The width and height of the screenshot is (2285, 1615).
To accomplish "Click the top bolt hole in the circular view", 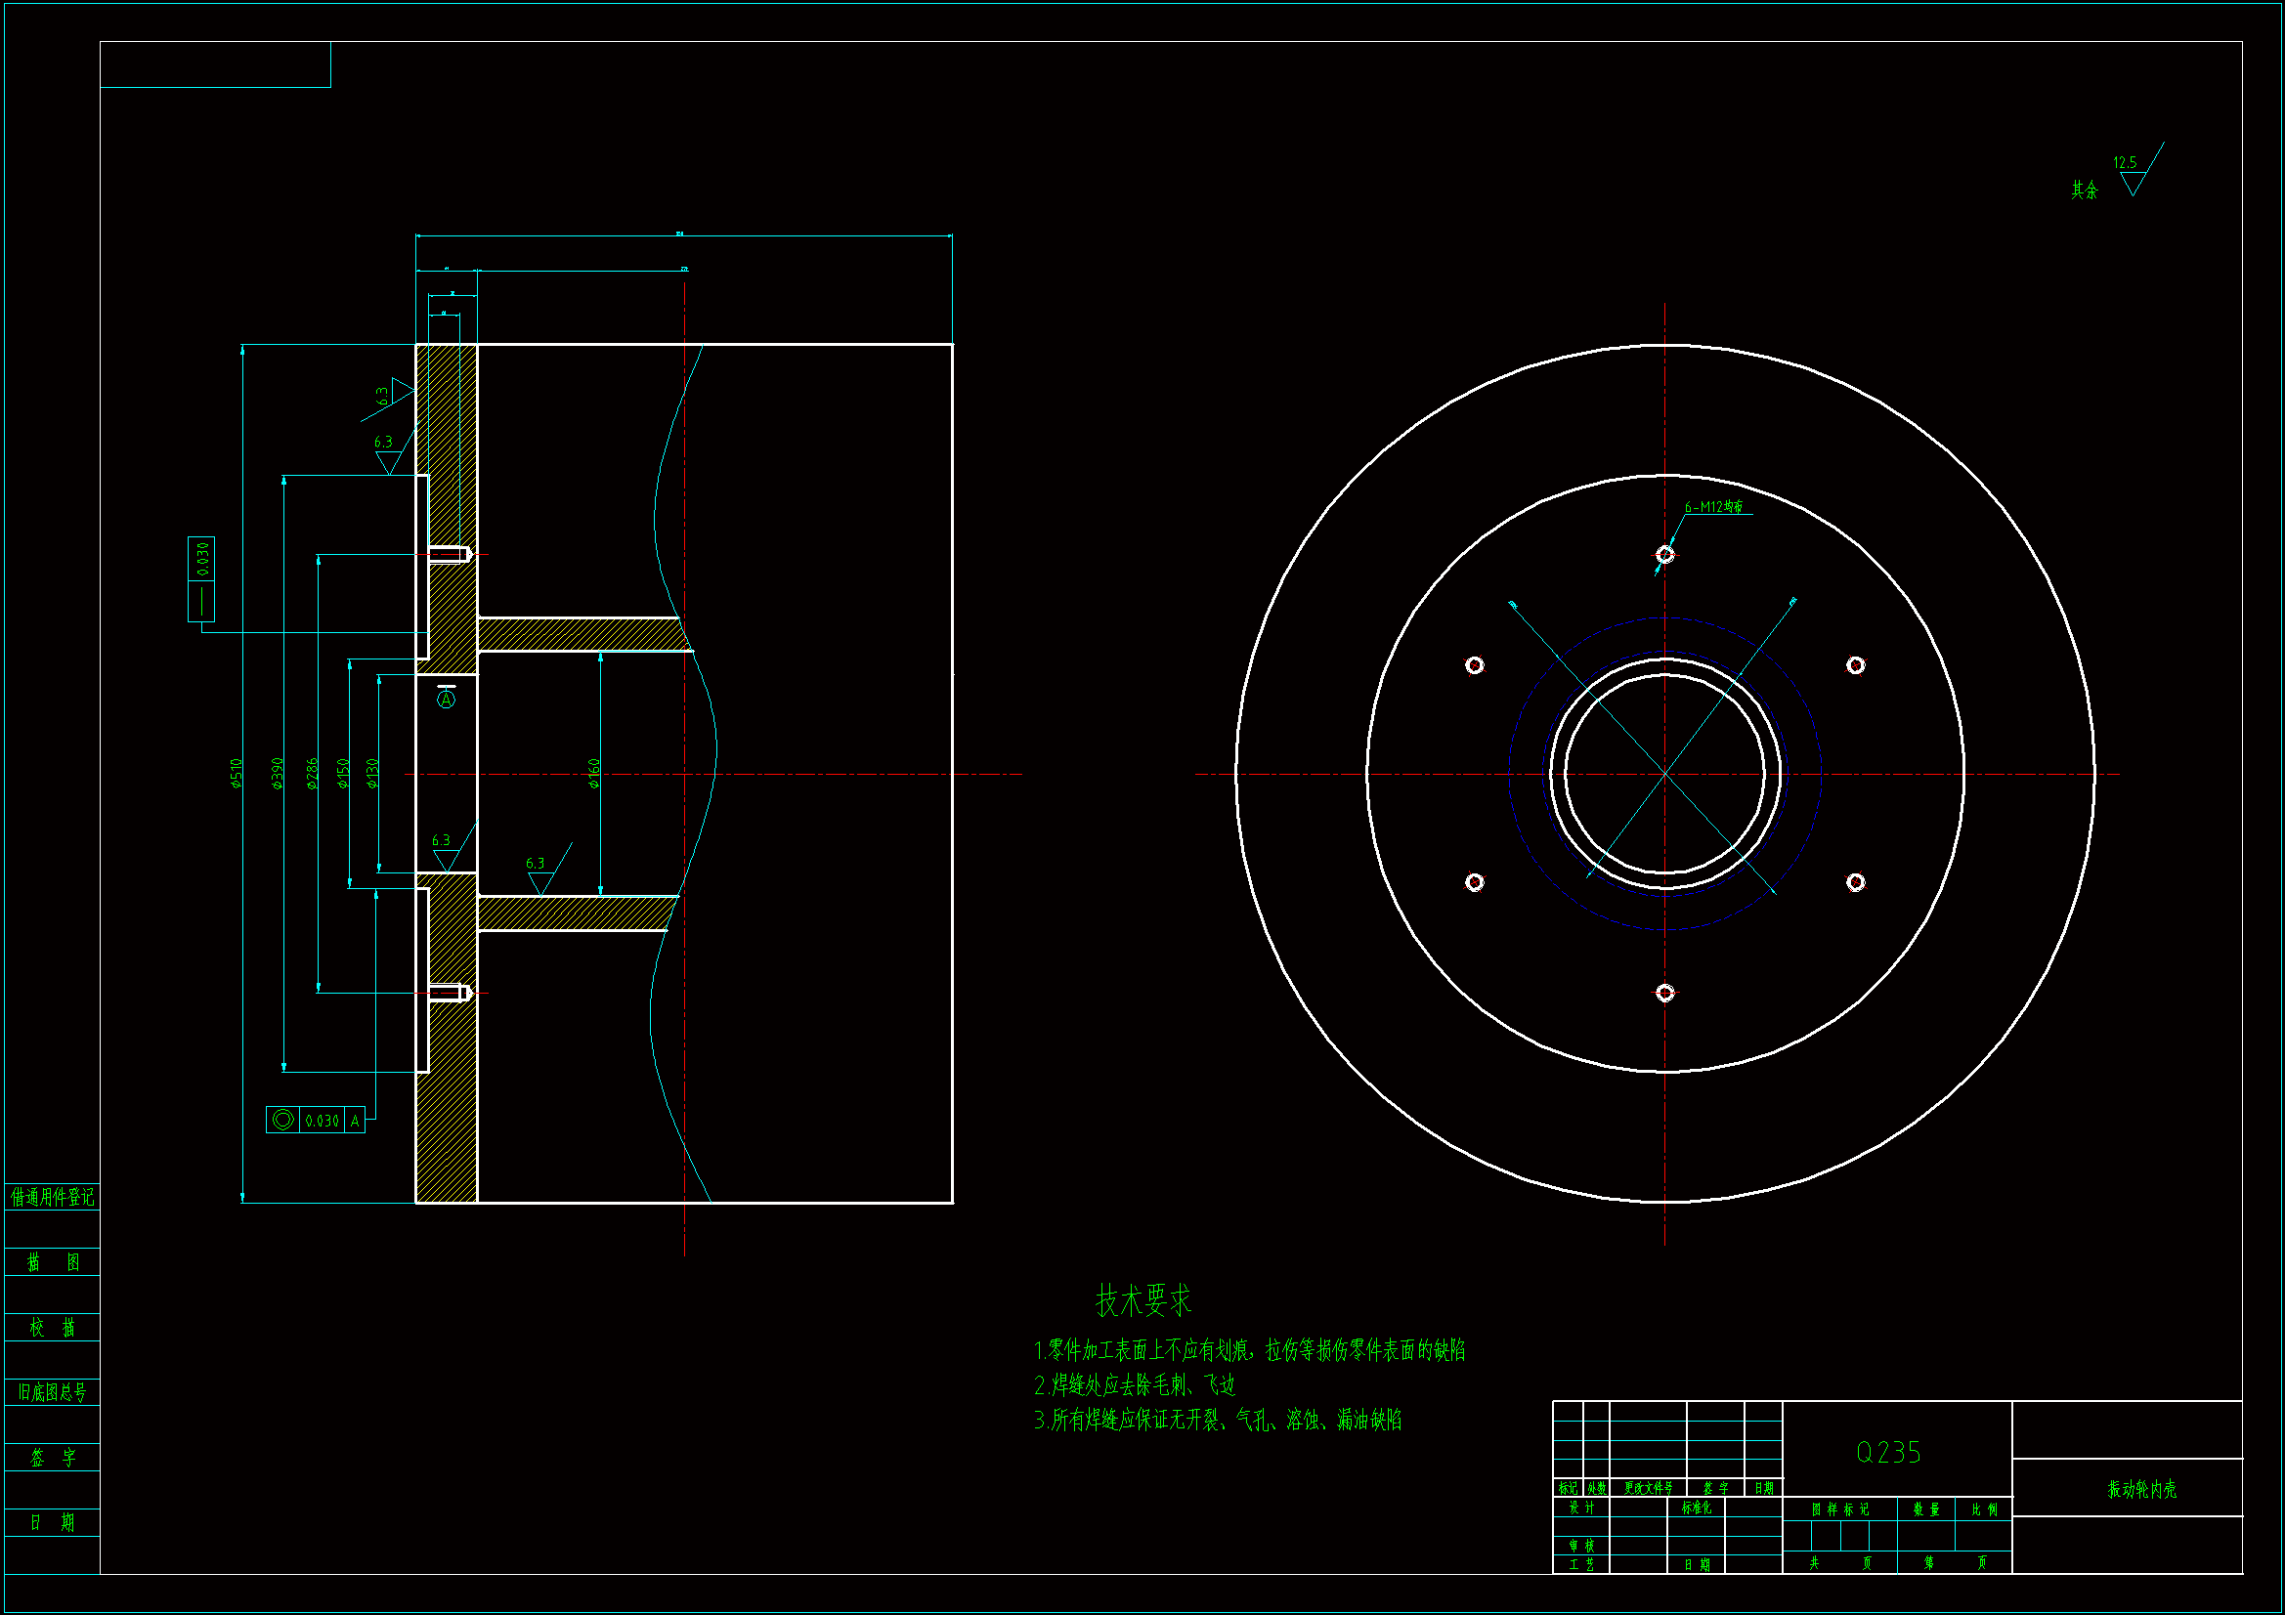I will click(x=1665, y=554).
